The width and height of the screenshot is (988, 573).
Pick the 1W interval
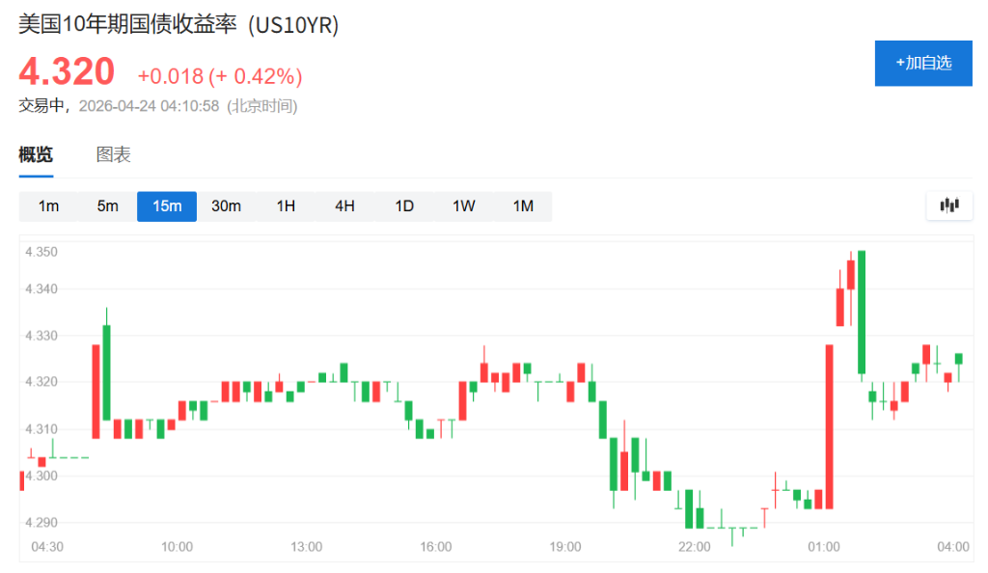463,206
